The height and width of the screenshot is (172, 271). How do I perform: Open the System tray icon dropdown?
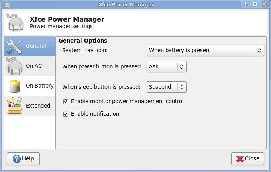click(x=205, y=50)
